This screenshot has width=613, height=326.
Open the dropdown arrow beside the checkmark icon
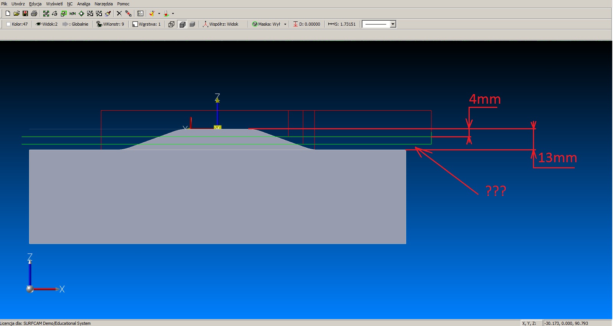(x=159, y=13)
